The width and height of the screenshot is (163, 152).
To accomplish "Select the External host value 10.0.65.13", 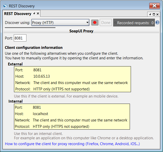I will pos(42,76).
